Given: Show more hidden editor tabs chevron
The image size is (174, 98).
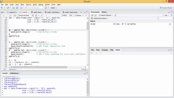Looking at the screenshot, I should pyautogui.click(x=81, y=12).
